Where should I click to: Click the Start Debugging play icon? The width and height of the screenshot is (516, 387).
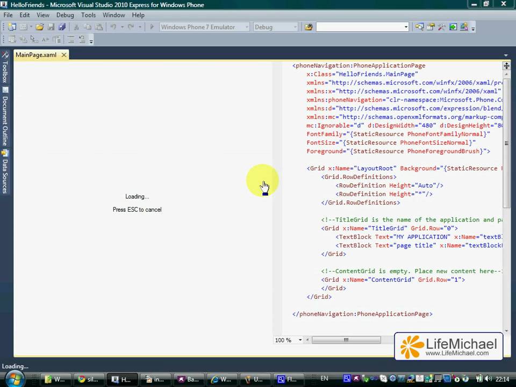coord(152,27)
